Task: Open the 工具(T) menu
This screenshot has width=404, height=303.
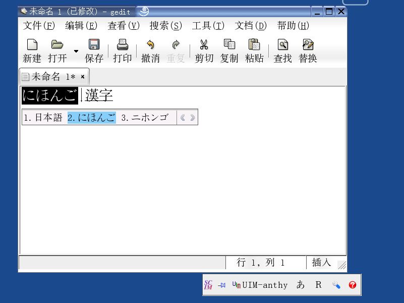Action: click(x=208, y=26)
